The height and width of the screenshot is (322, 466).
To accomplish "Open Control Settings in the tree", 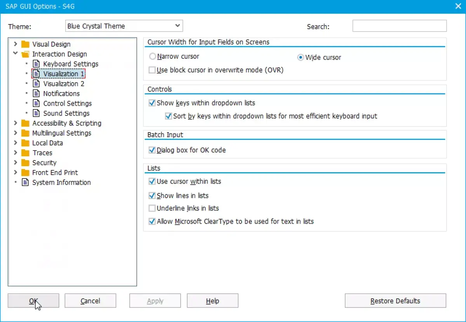I will click(68, 103).
